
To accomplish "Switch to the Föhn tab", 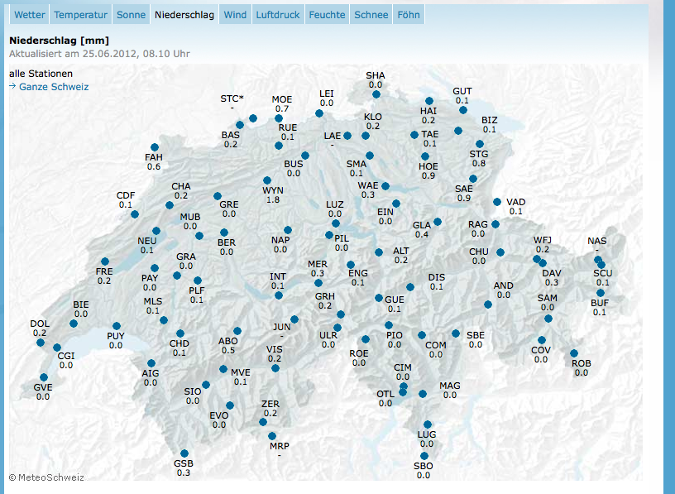I will tap(409, 15).
